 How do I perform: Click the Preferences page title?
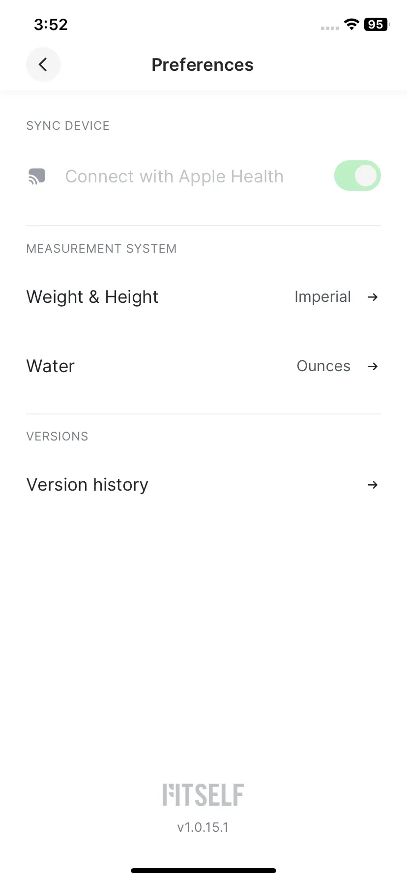click(203, 65)
